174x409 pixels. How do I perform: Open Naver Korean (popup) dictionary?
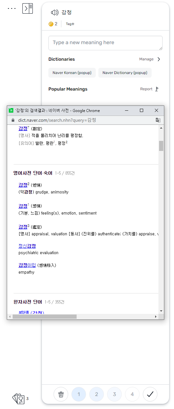tap(72, 73)
